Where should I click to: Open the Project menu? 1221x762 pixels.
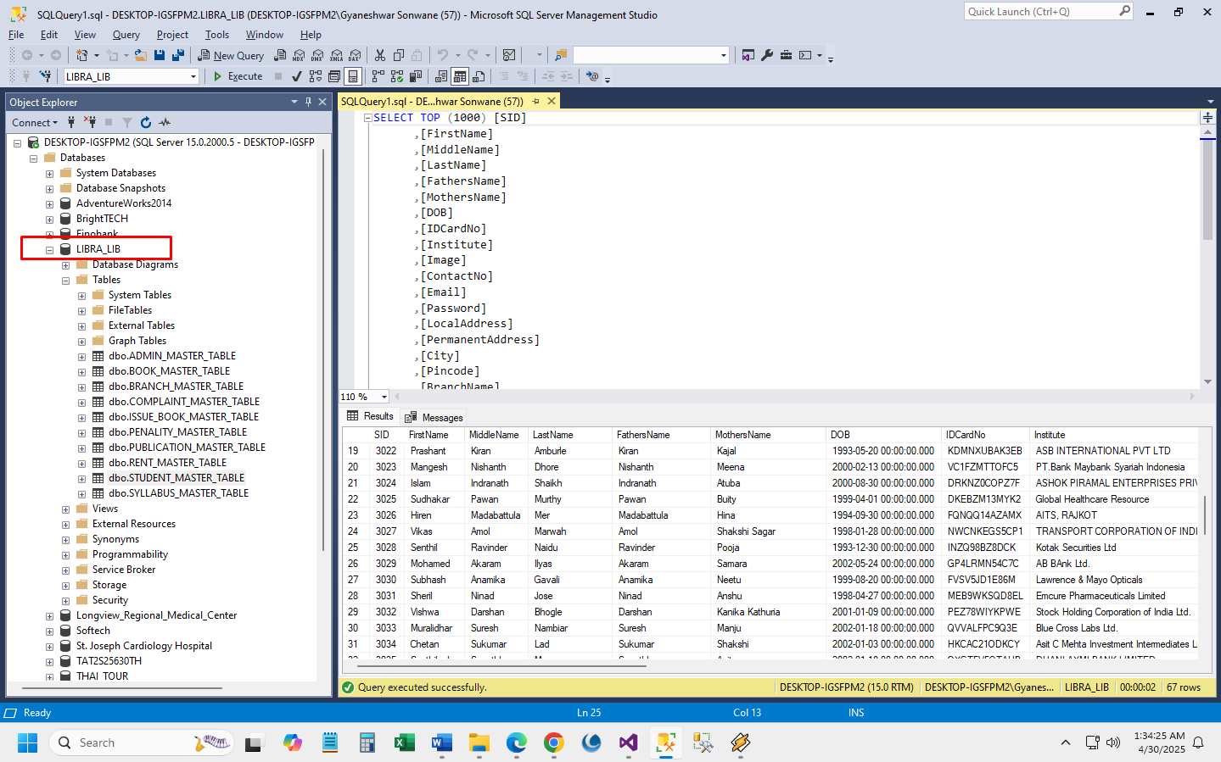[172, 35]
